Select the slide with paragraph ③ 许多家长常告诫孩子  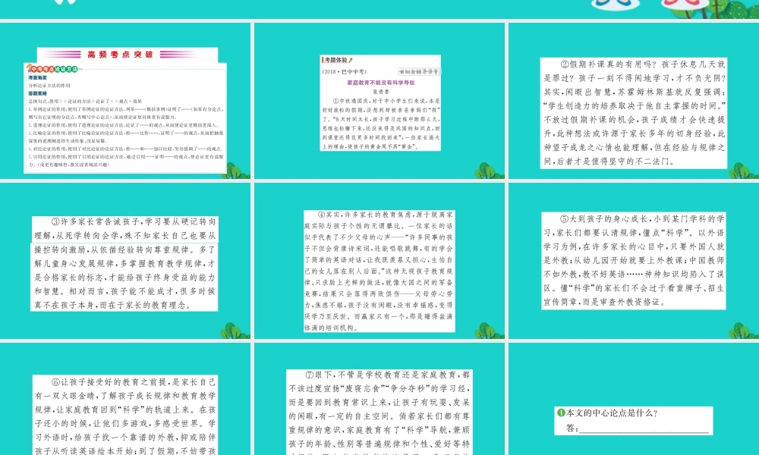click(125, 261)
